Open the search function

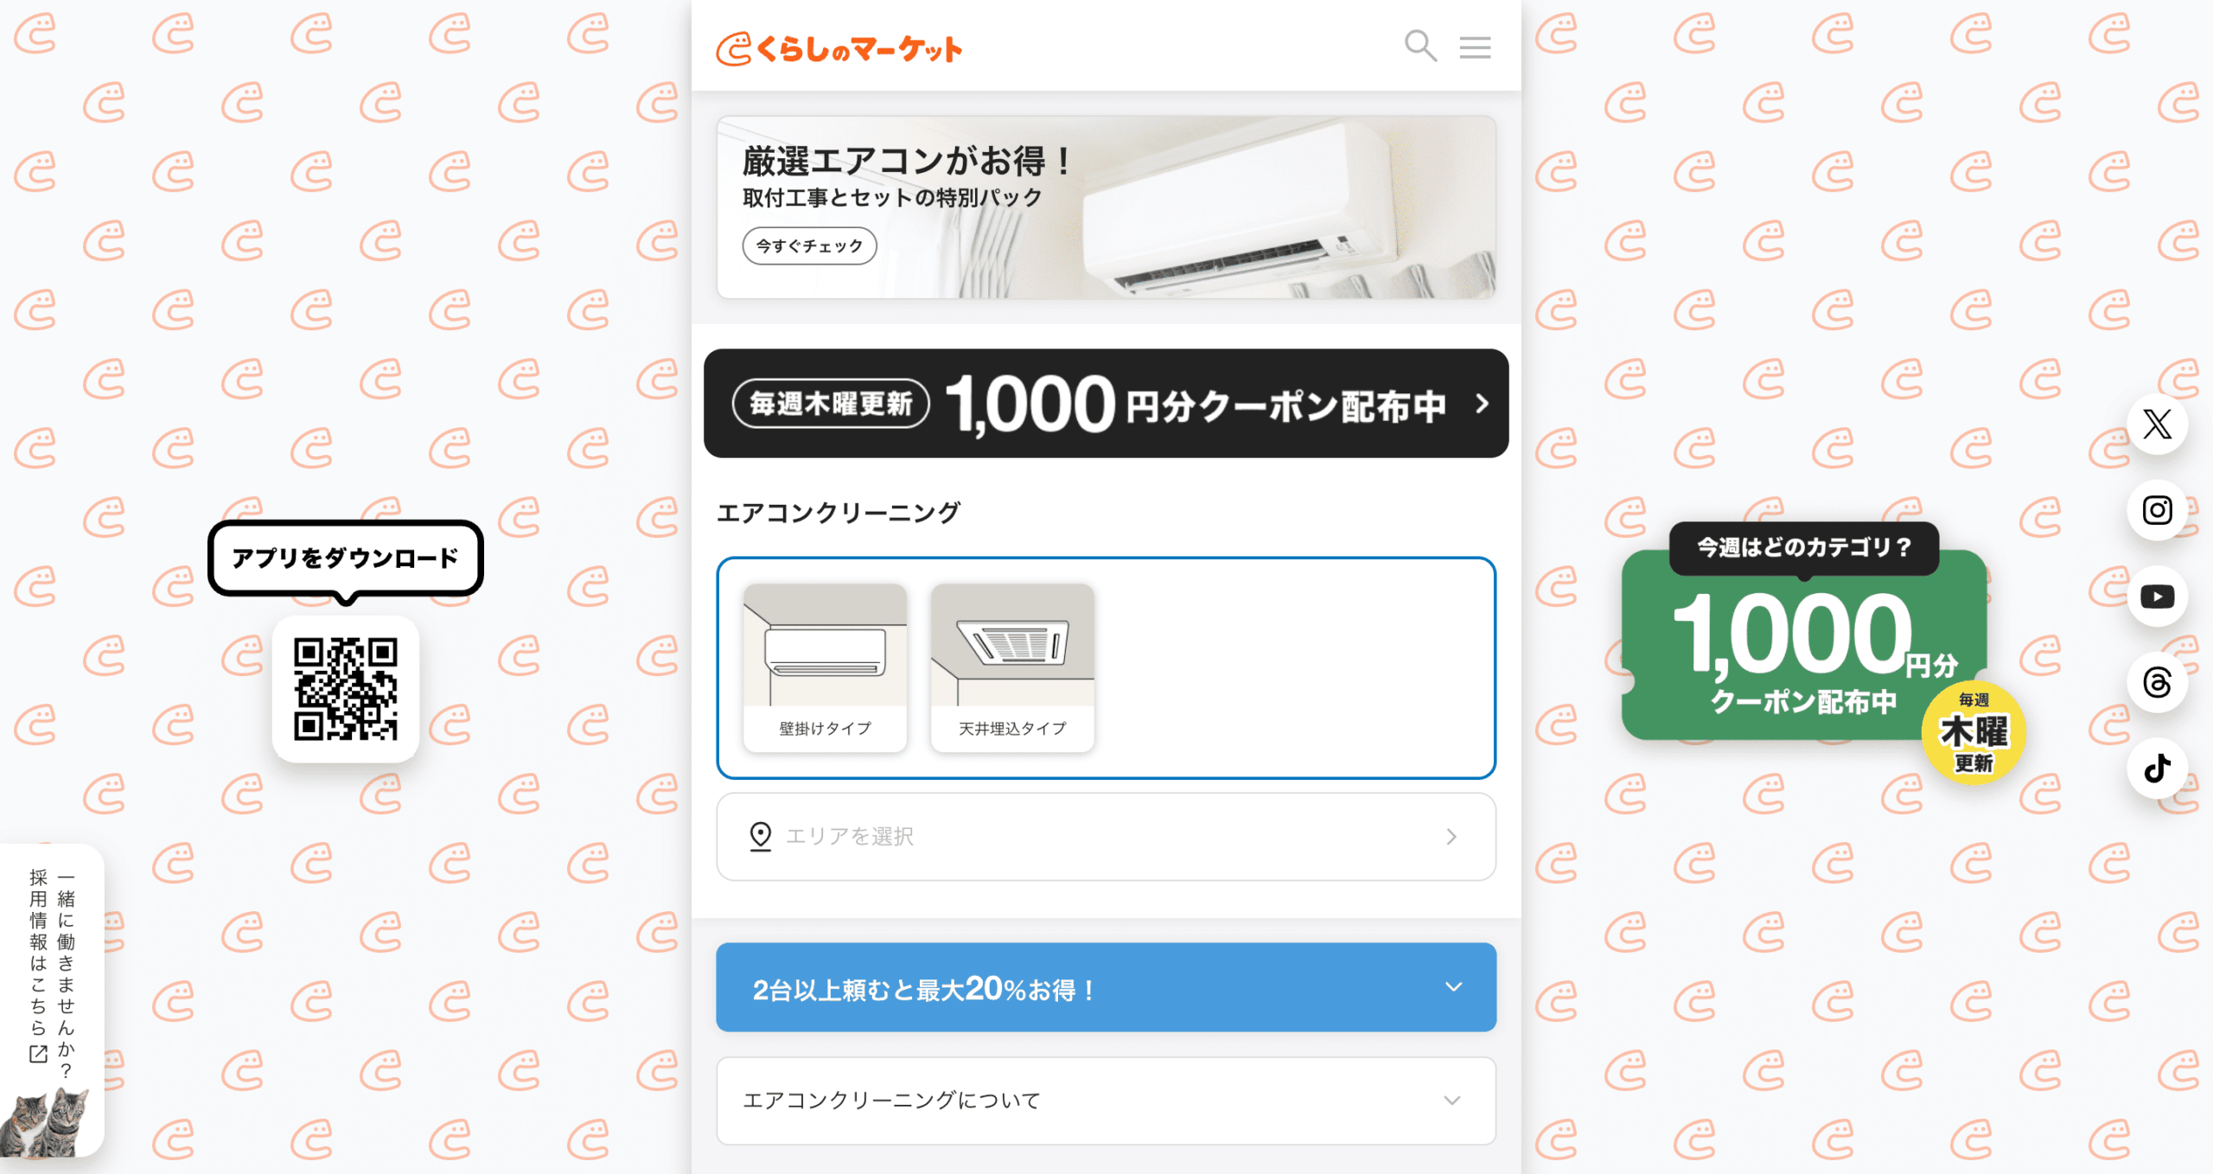[x=1420, y=47]
